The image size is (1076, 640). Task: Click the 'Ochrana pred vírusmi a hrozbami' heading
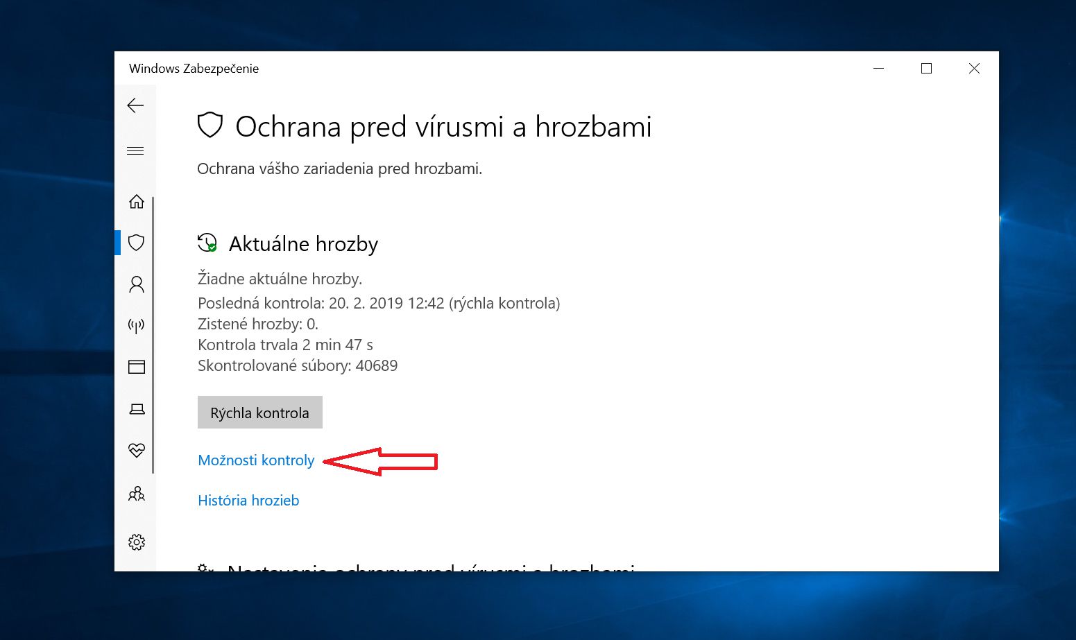(x=444, y=127)
